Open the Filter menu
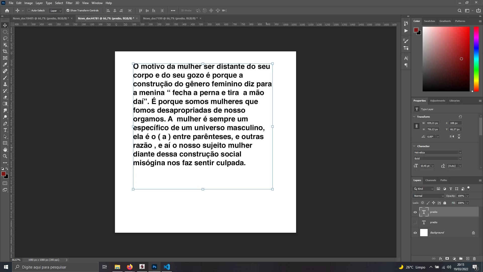483x272 pixels. tap(69, 3)
